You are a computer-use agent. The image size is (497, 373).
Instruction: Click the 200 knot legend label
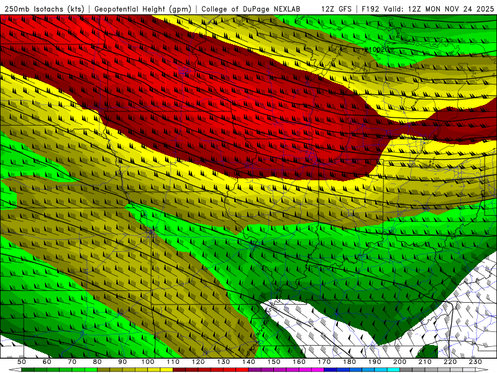[x=399, y=362]
